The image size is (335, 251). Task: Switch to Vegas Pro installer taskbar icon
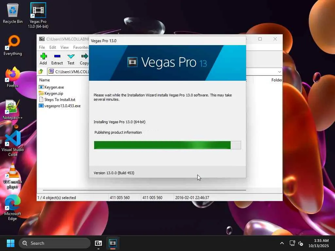click(x=113, y=243)
